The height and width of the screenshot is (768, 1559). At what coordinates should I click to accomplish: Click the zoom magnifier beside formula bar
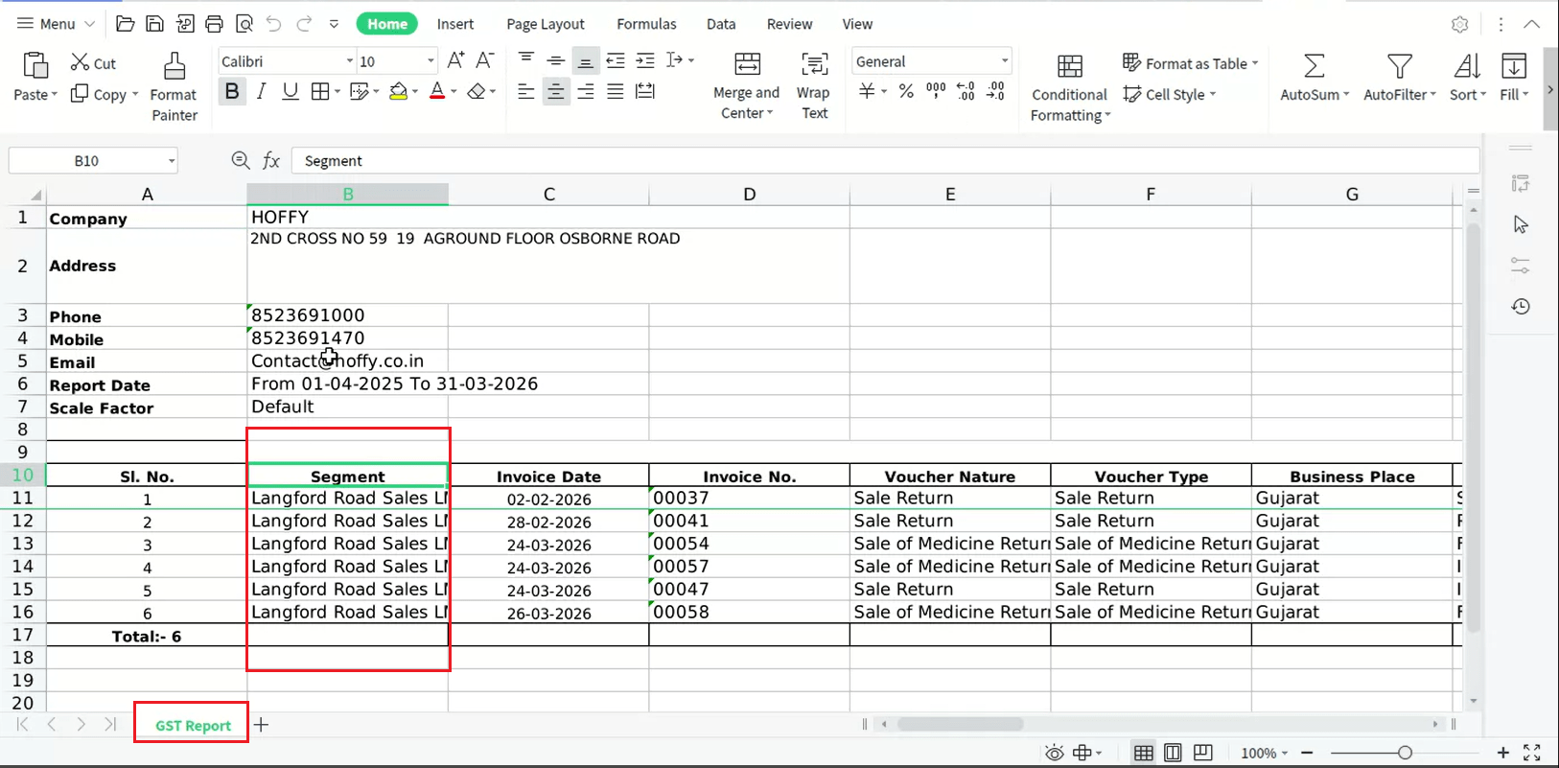[241, 160]
